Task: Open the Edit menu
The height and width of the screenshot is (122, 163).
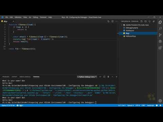Action: [11, 17]
